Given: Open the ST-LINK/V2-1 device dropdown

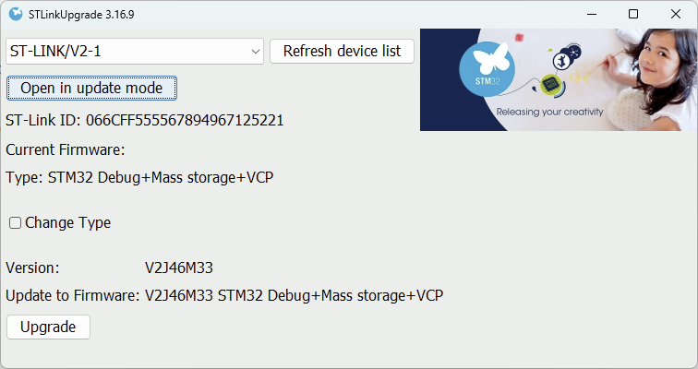Looking at the screenshot, I should click(x=135, y=52).
